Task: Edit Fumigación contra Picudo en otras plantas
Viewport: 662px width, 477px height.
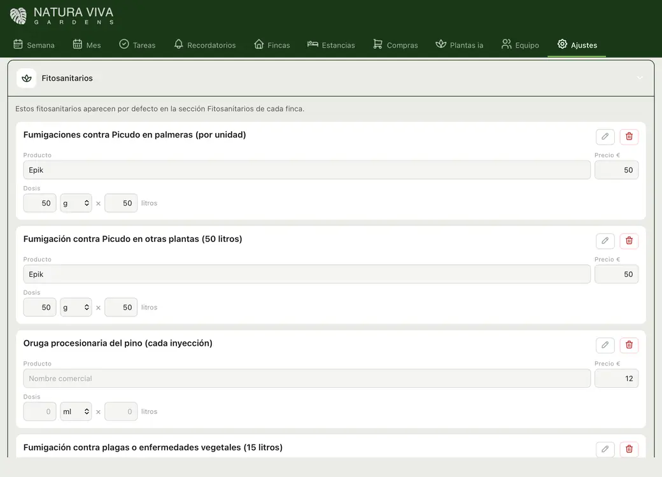Action: (x=605, y=241)
